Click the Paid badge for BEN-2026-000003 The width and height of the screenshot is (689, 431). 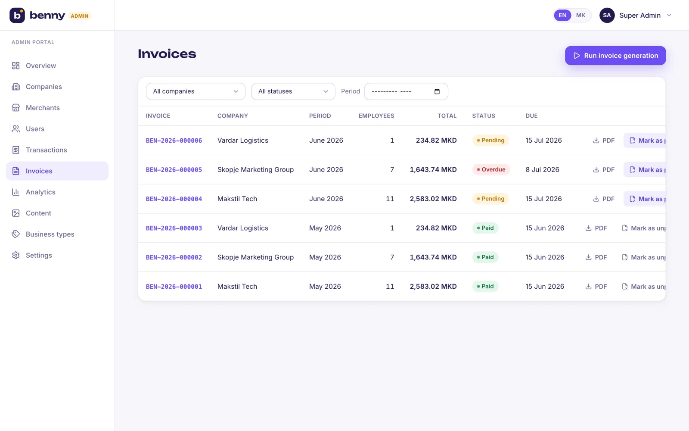click(485, 228)
